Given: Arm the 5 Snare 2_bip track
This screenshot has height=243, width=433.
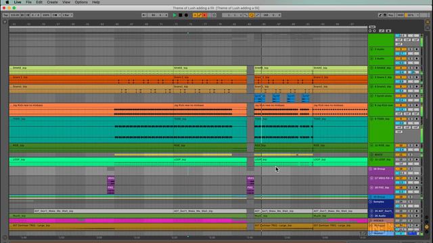Looking at the screenshot, I should (x=417, y=78).
